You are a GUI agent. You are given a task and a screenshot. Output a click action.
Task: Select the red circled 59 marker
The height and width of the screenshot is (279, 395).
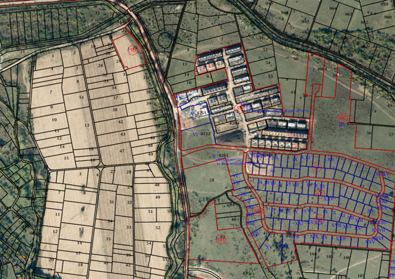[239, 108]
